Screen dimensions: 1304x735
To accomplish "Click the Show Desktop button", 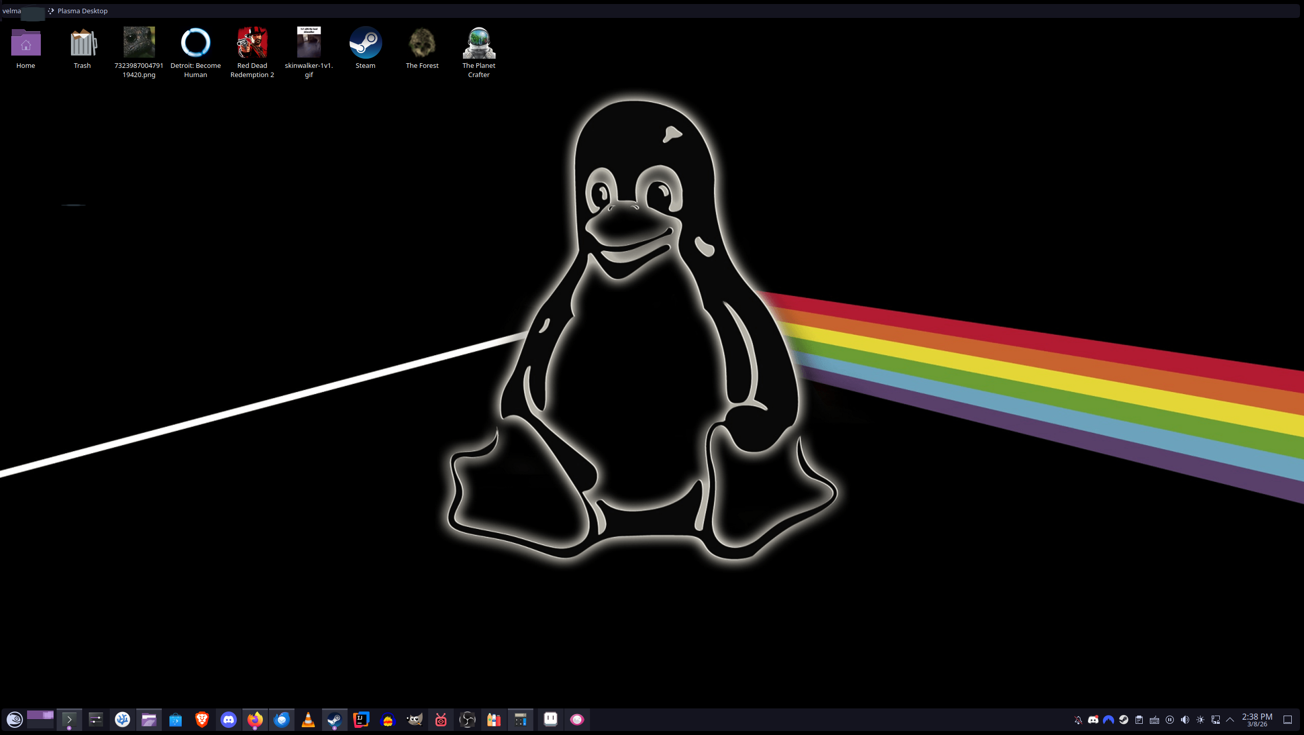I will pyautogui.click(x=1288, y=720).
